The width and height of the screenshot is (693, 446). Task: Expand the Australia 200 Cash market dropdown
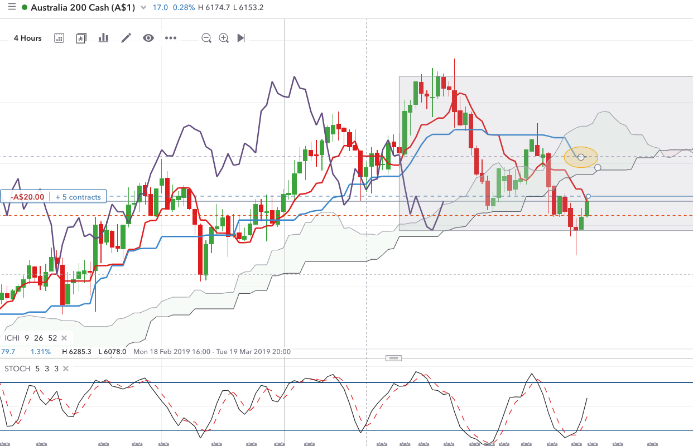click(144, 8)
